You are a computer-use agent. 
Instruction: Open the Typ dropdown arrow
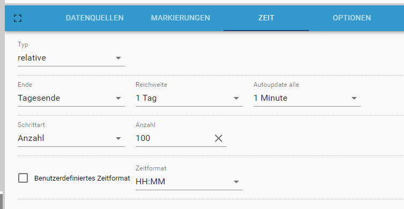[118, 58]
